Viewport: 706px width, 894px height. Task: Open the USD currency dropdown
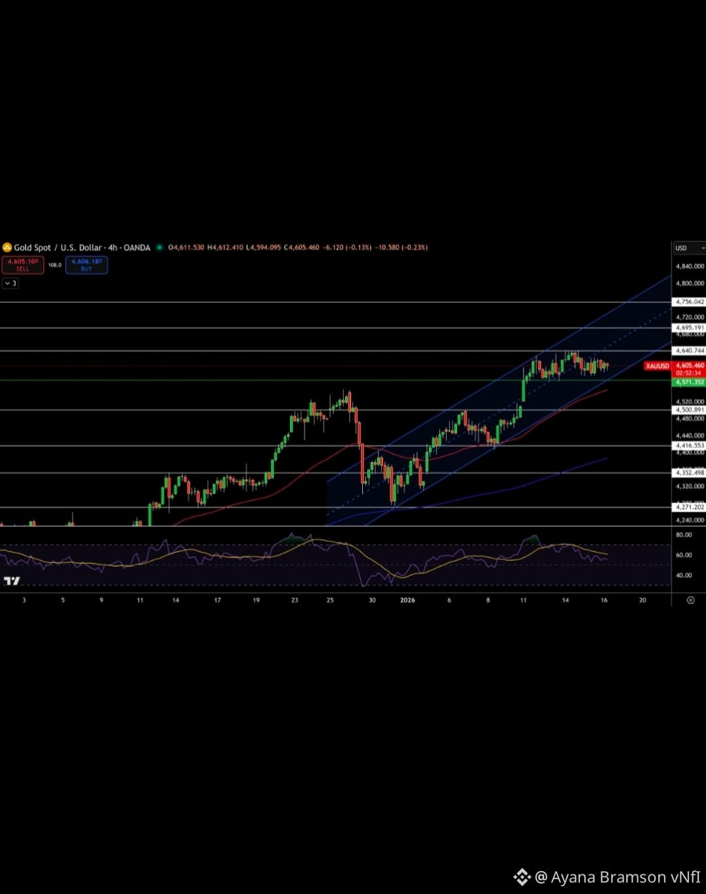689,248
